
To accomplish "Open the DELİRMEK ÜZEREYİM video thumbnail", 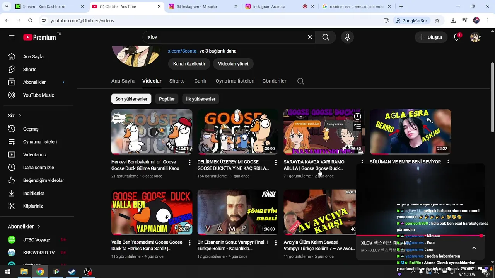I will 238,132.
